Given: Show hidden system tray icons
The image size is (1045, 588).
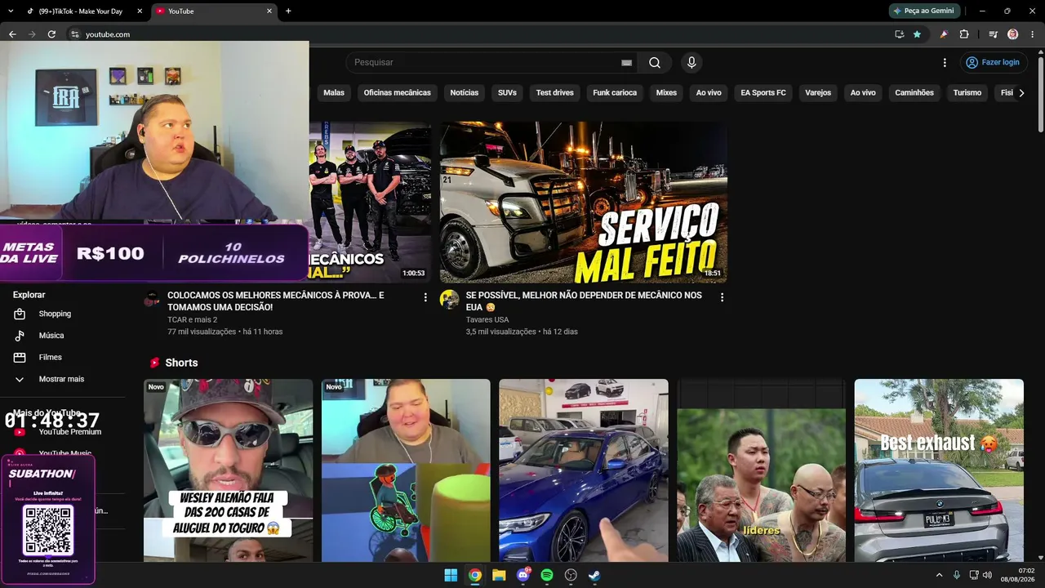Looking at the screenshot, I should 939,575.
